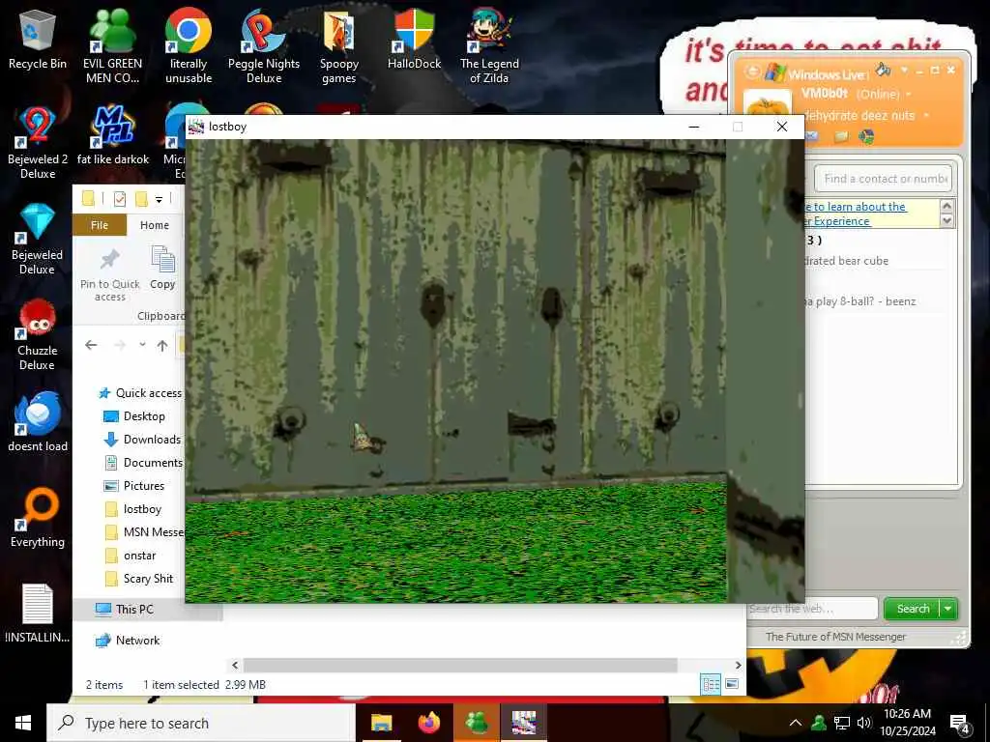Viewport: 990px width, 742px height.
Task: Open the Thunderbird icon labeled doesnt load
Action: click(x=38, y=421)
